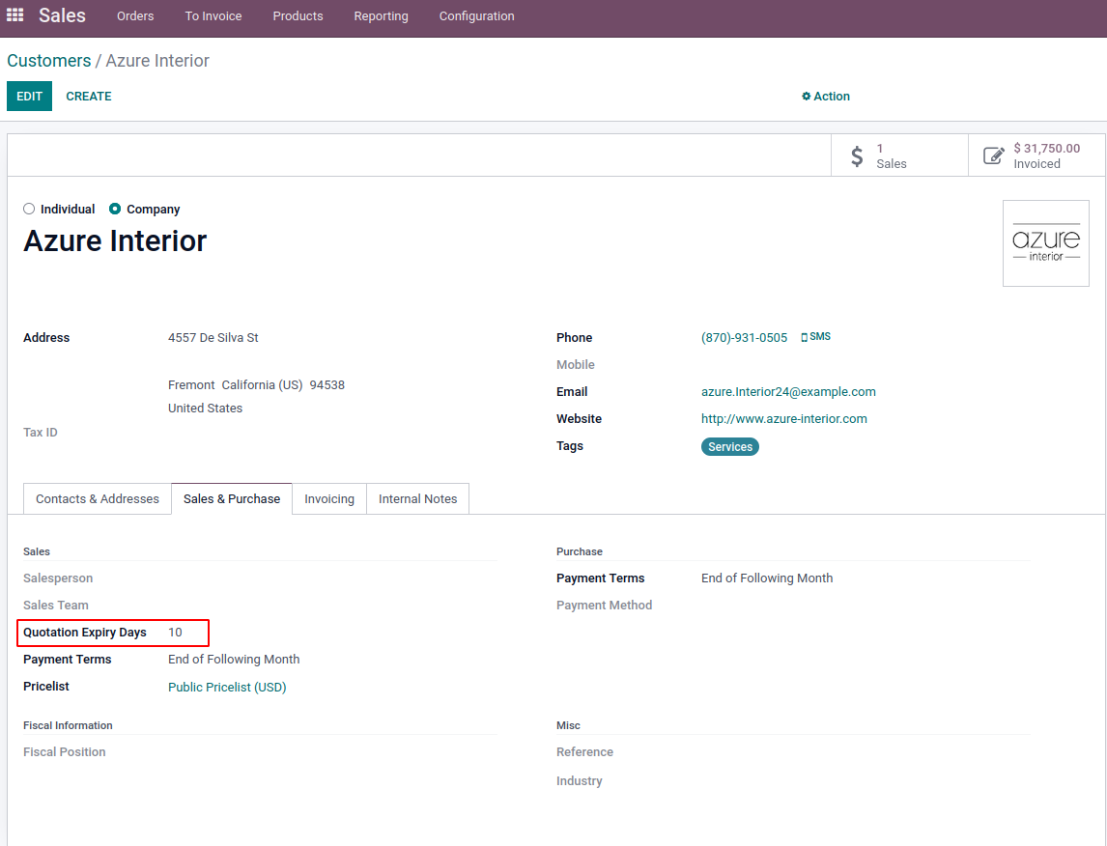Open the Invoiced pencil stat button

click(x=1036, y=155)
